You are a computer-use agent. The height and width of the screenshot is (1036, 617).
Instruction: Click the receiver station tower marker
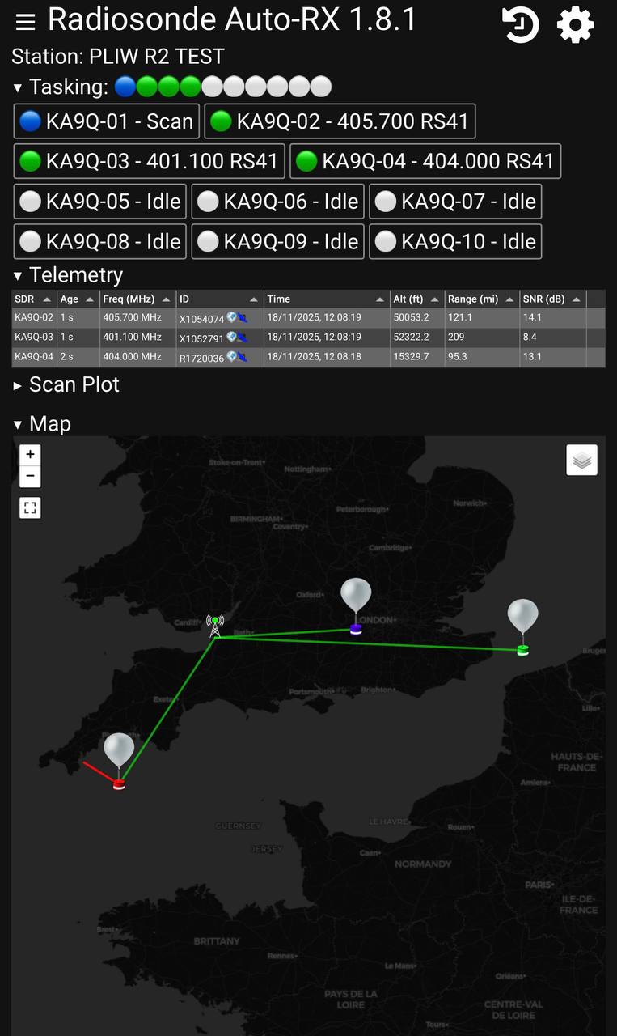coord(215,626)
